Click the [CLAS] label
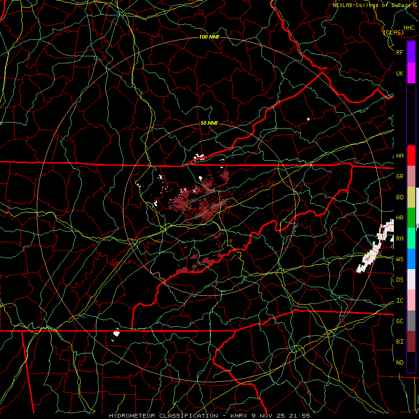The image size is (419, 419). pyautogui.click(x=393, y=32)
